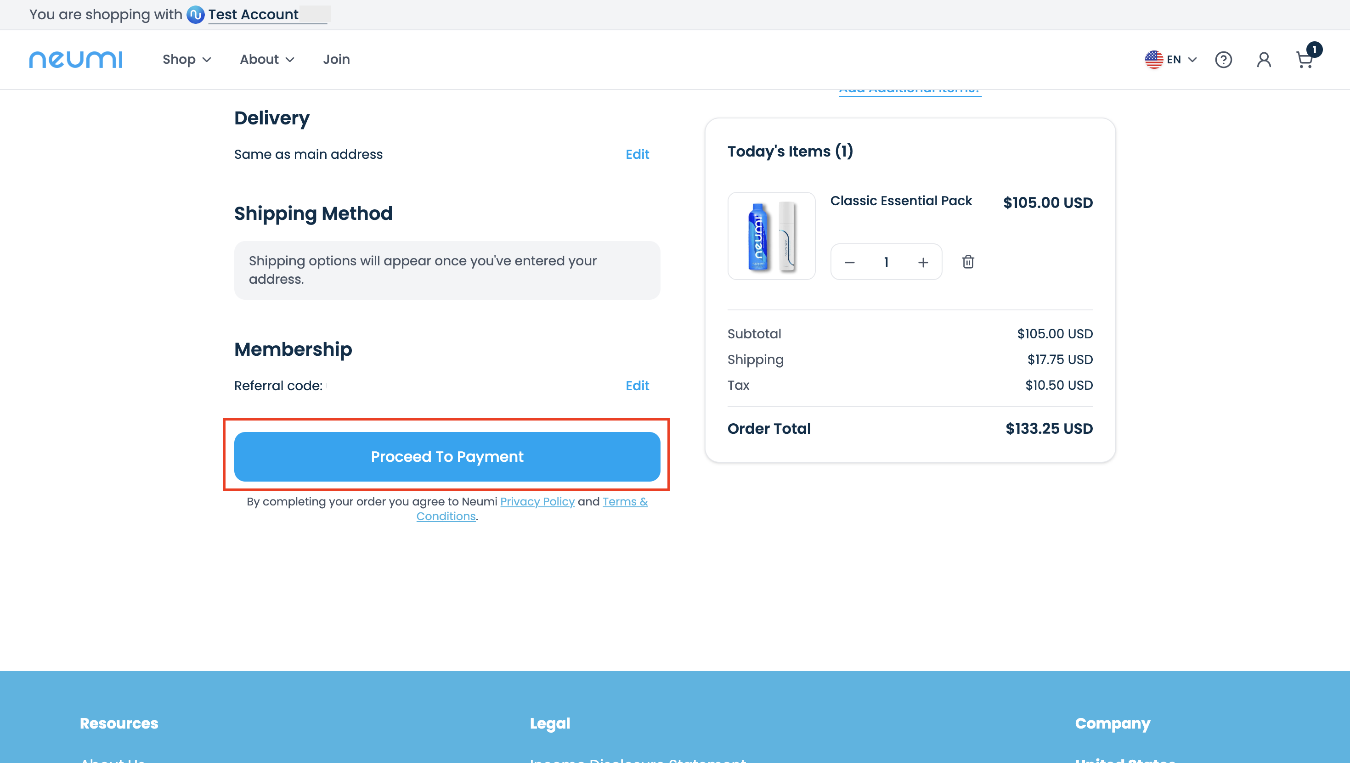Screen dimensions: 1350x763
Task: Open the help question mark icon
Action: click(1223, 60)
